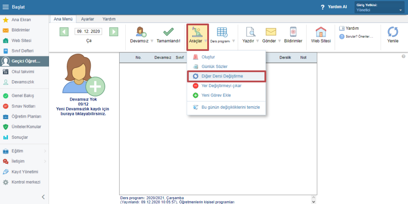Go to next day with right arrow

(x=114, y=32)
